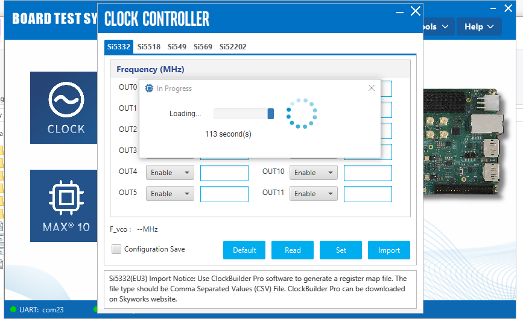This screenshot has width=523, height=334.
Task: Click the Default button
Action: 244,250
